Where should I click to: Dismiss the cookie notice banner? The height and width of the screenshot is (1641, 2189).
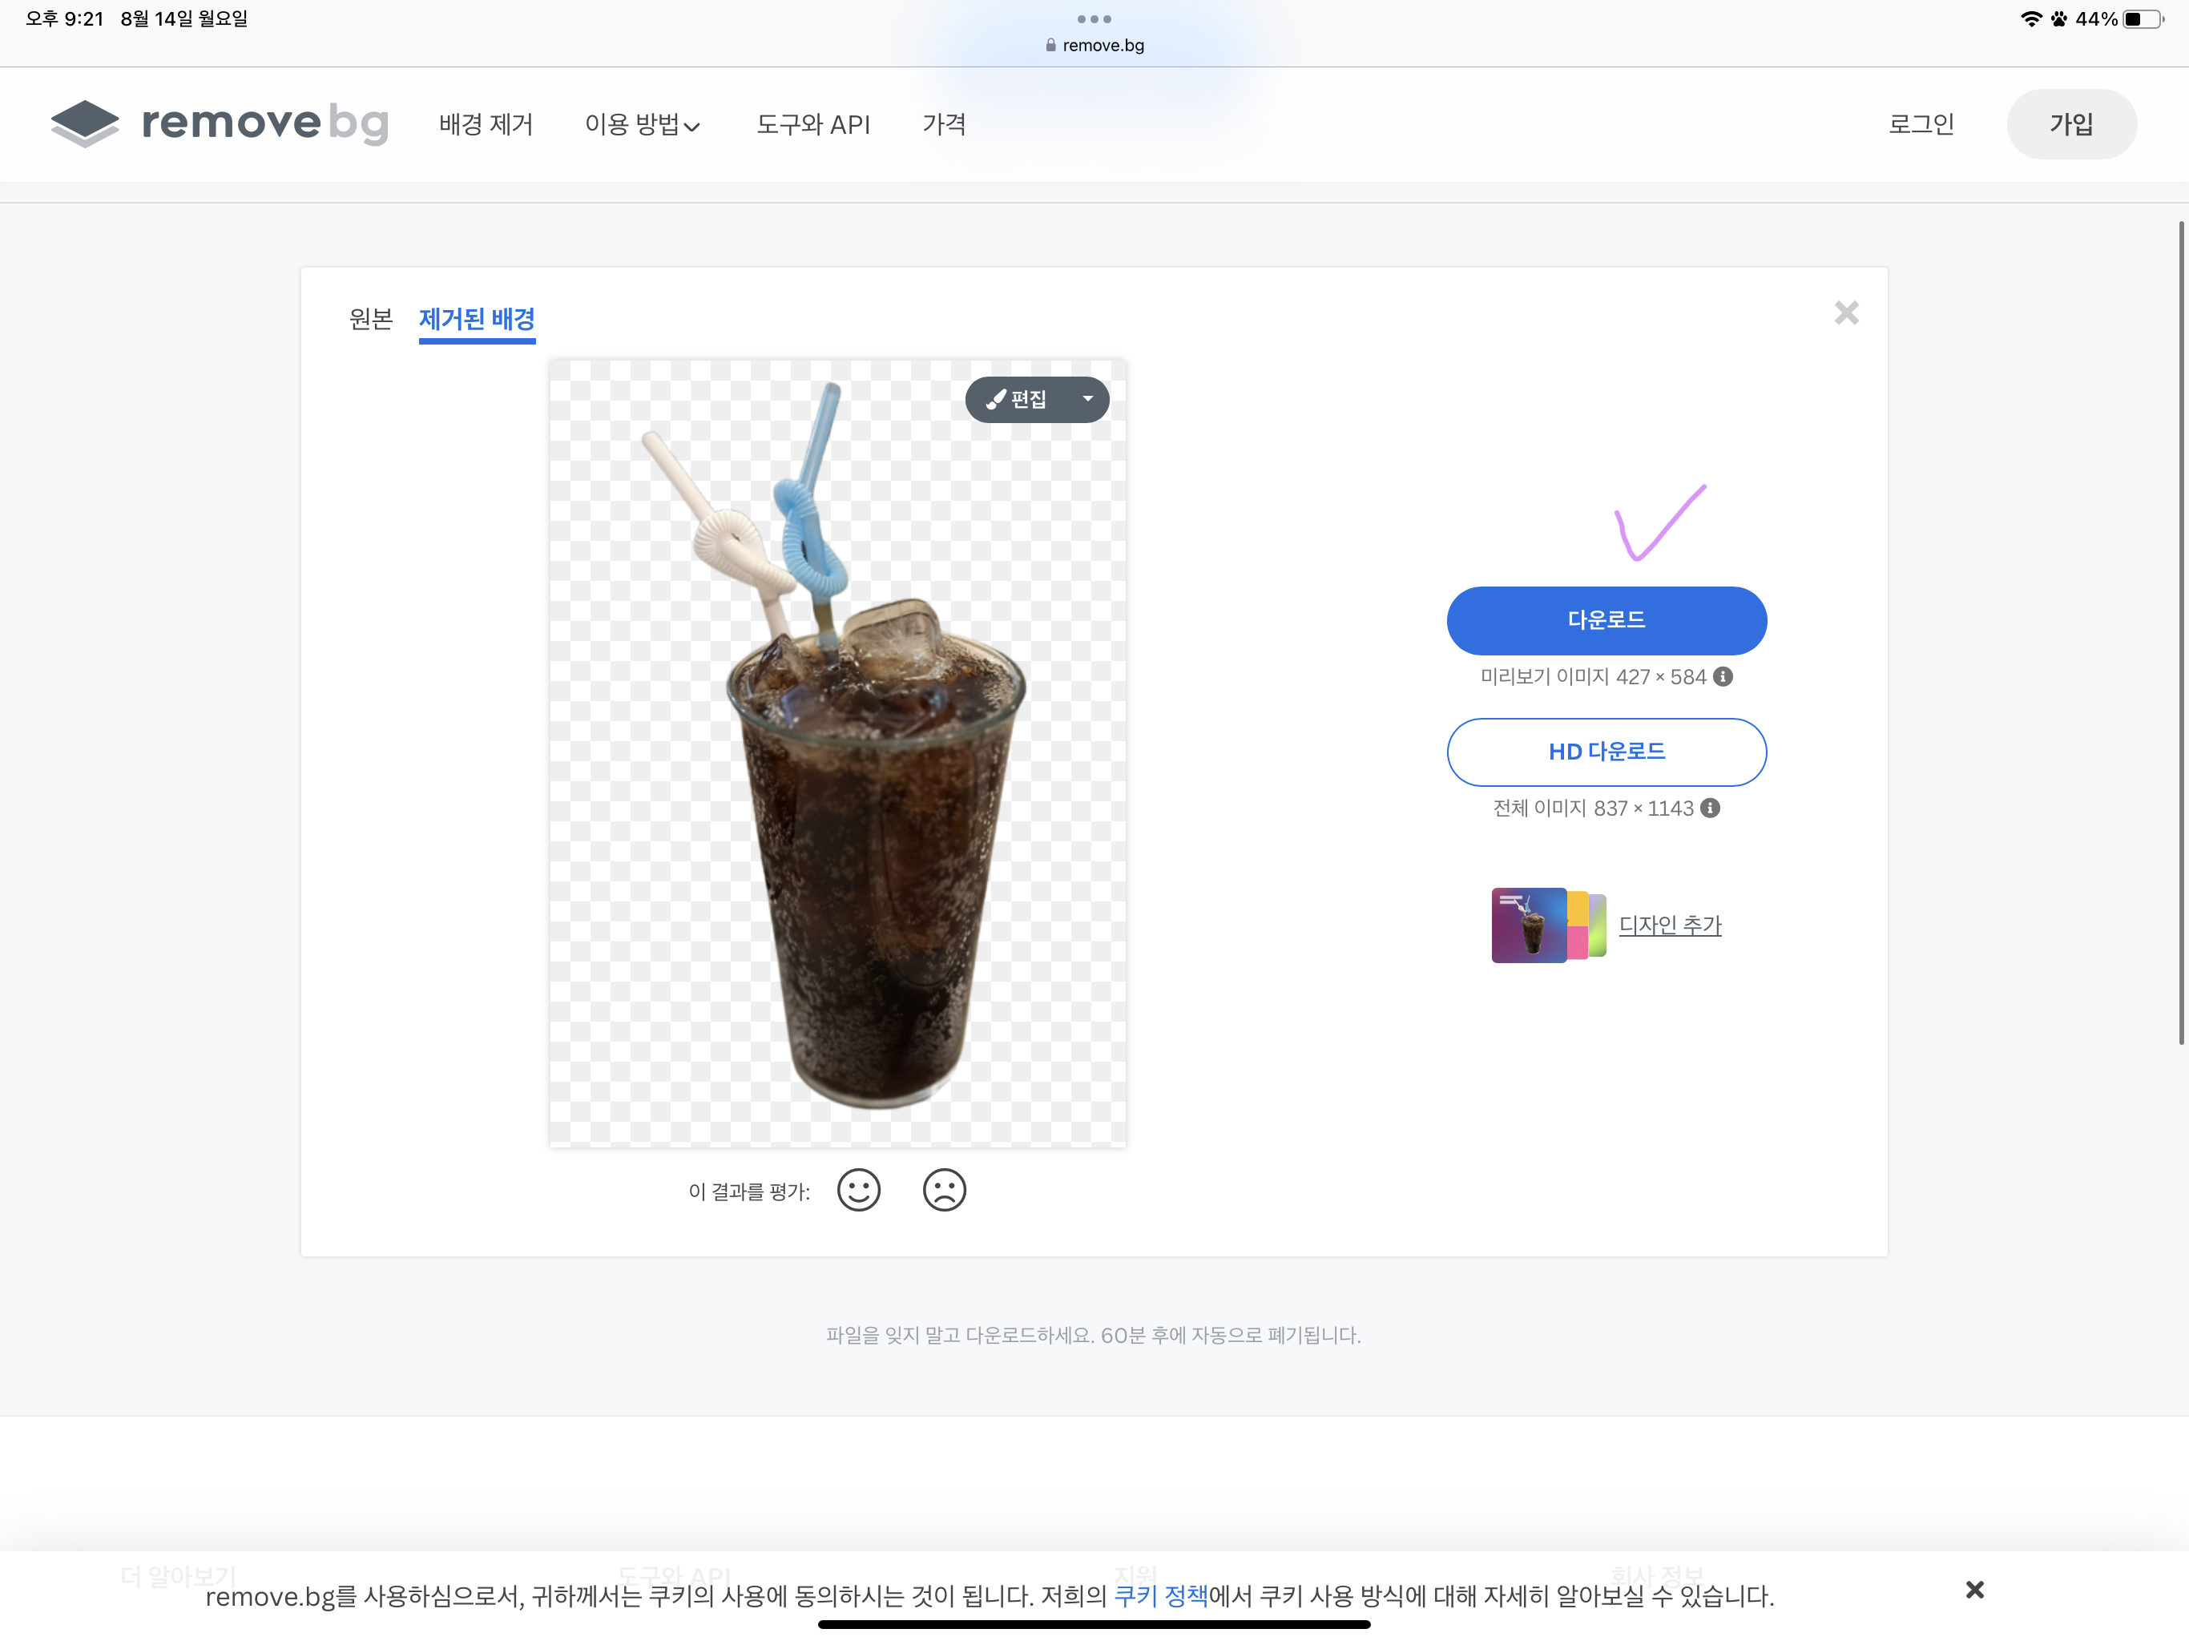tap(1975, 1591)
